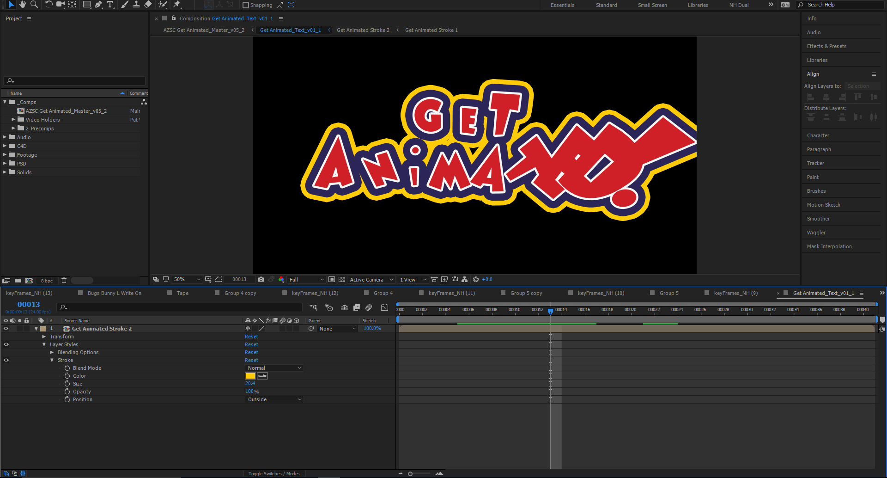Image resolution: width=887 pixels, height=478 pixels.
Task: Open the Group 4 copy timeline tab
Action: [x=240, y=293]
